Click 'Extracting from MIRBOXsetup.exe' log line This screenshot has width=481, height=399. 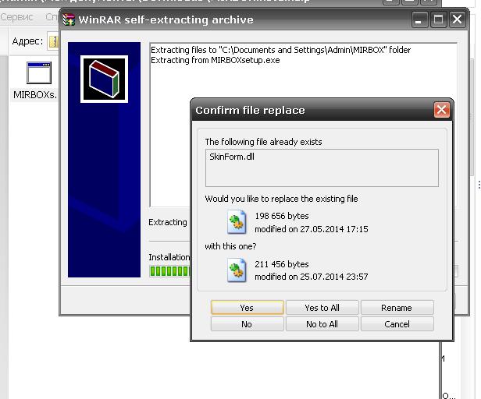click(216, 60)
